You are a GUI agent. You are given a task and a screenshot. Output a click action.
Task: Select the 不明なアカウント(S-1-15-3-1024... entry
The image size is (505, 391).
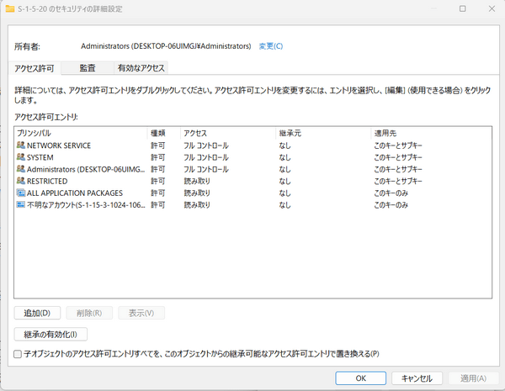86,205
